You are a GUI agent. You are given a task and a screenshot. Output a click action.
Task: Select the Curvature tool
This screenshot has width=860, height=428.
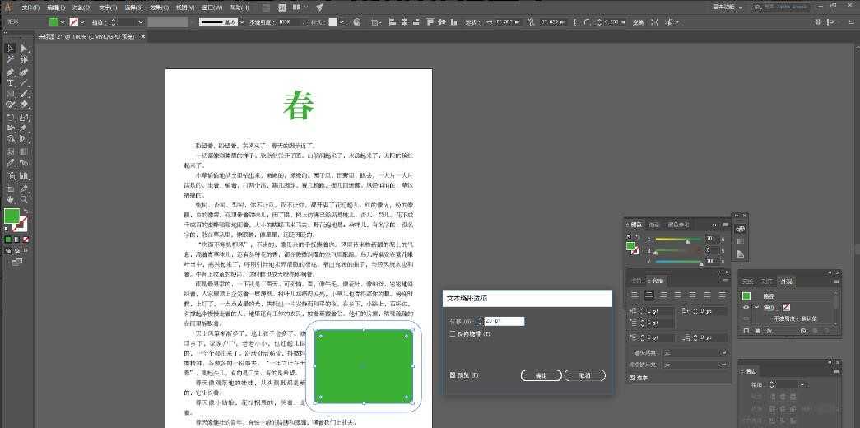pyautogui.click(x=24, y=72)
